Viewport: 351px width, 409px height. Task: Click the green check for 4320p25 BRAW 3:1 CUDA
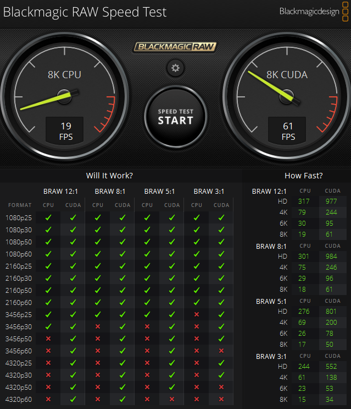(x=221, y=363)
